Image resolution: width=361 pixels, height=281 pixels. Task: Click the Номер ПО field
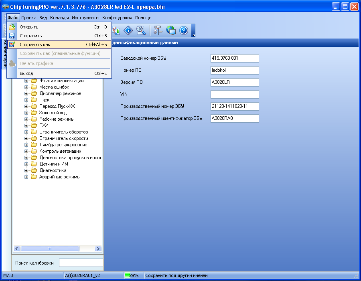[x=235, y=70]
